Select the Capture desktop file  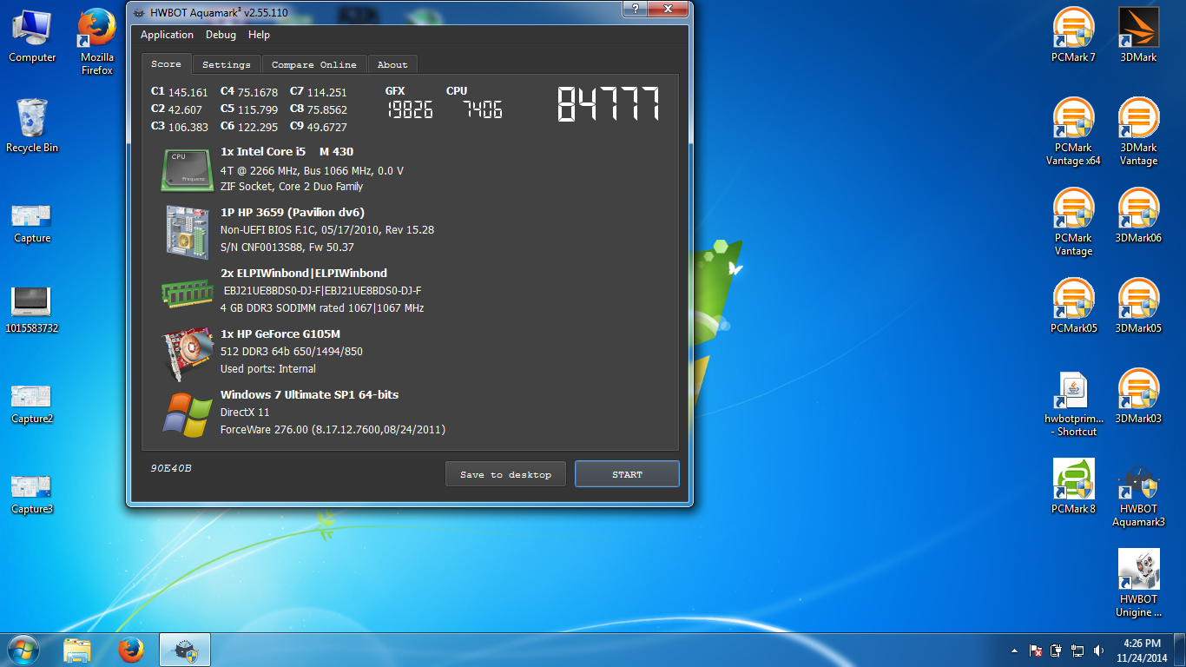point(32,223)
